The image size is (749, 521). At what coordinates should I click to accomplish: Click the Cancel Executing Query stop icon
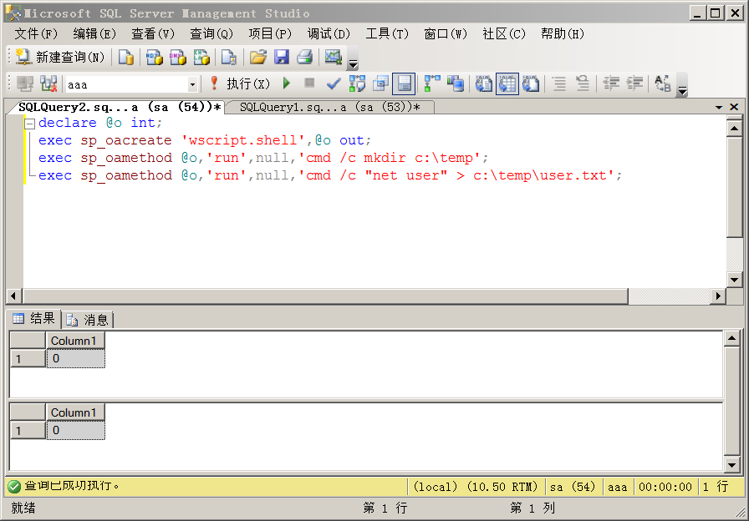pos(309,83)
